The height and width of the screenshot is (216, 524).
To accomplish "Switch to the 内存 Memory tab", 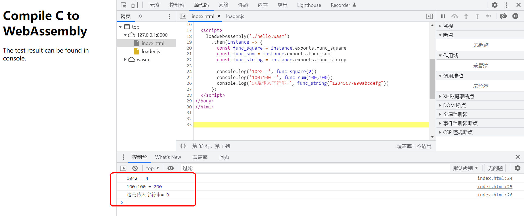I will 263,5.
